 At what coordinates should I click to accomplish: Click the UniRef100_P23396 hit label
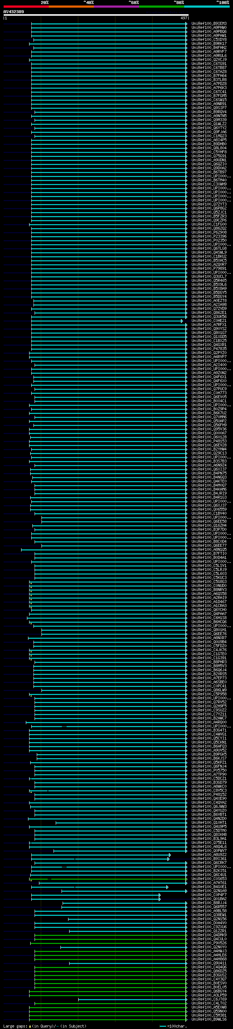pyautogui.click(x=209, y=236)
